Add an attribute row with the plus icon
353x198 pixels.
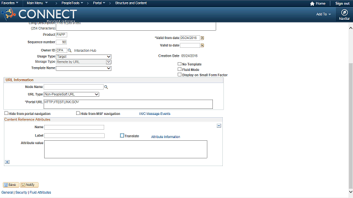pyautogui.click(x=7, y=162)
